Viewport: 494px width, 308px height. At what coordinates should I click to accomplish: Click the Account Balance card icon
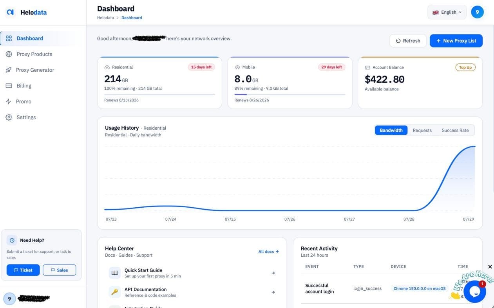[x=367, y=67]
